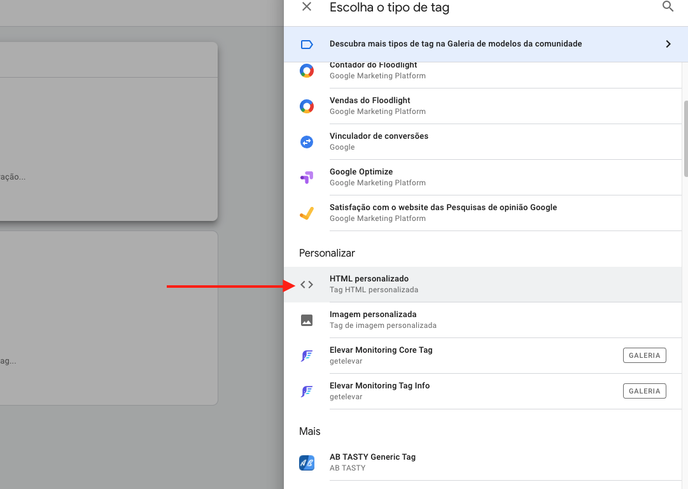Click GALERIA badge for Elevar Tag Info

pyautogui.click(x=644, y=391)
